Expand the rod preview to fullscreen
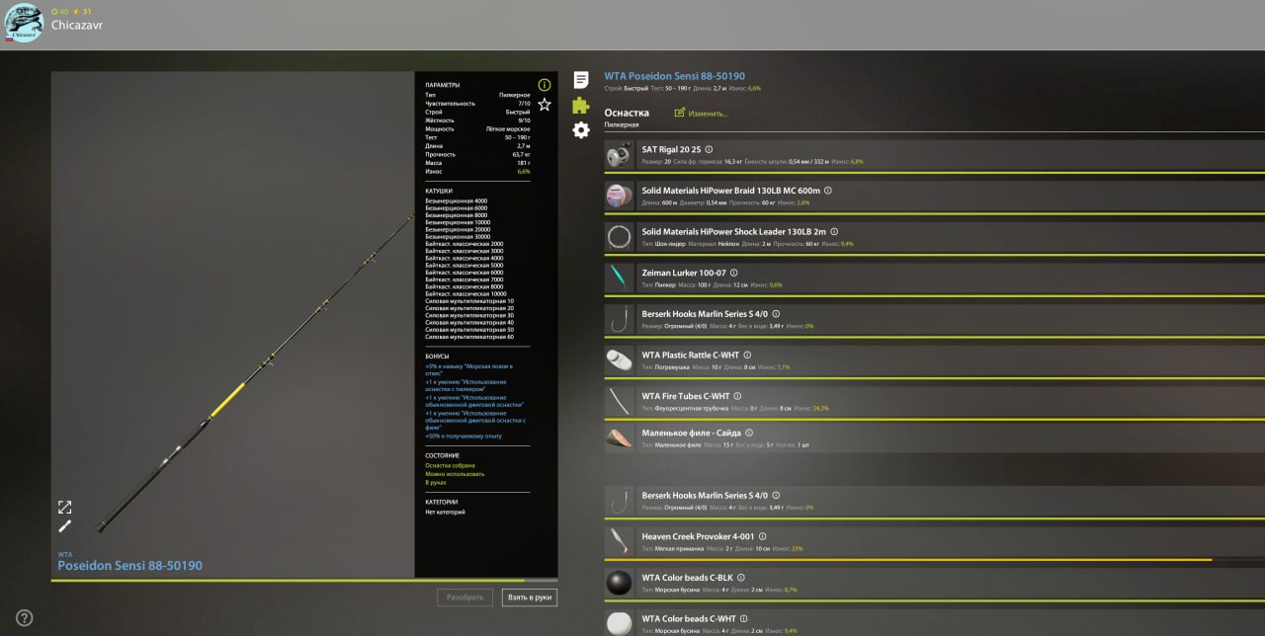 (65, 507)
